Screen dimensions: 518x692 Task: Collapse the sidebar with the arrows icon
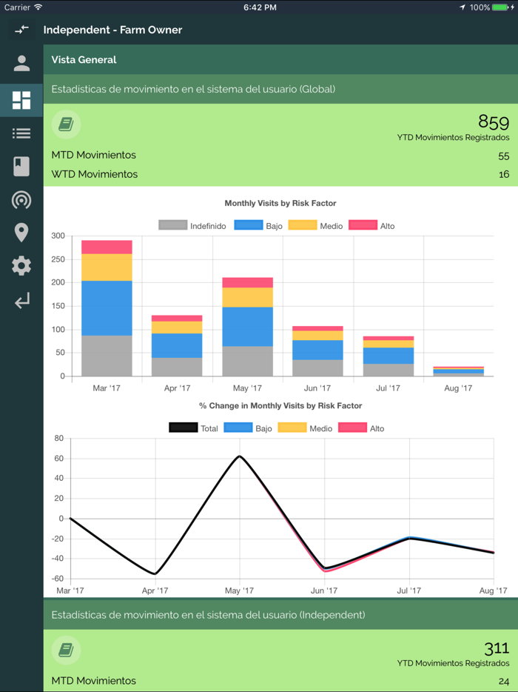click(x=21, y=30)
